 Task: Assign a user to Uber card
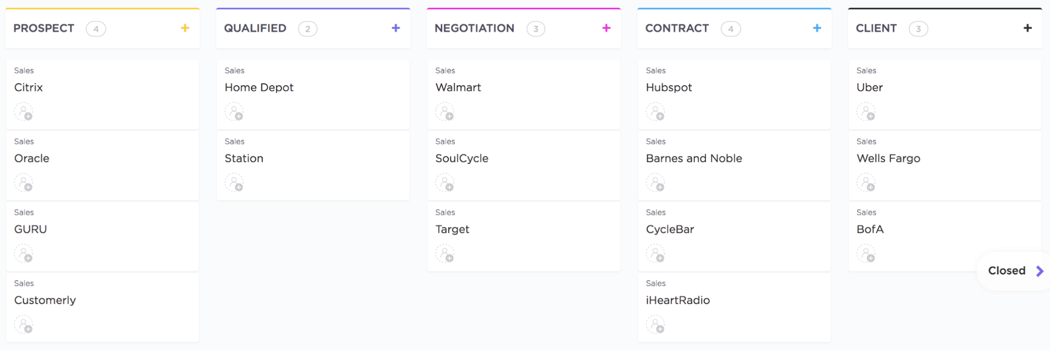(x=866, y=112)
